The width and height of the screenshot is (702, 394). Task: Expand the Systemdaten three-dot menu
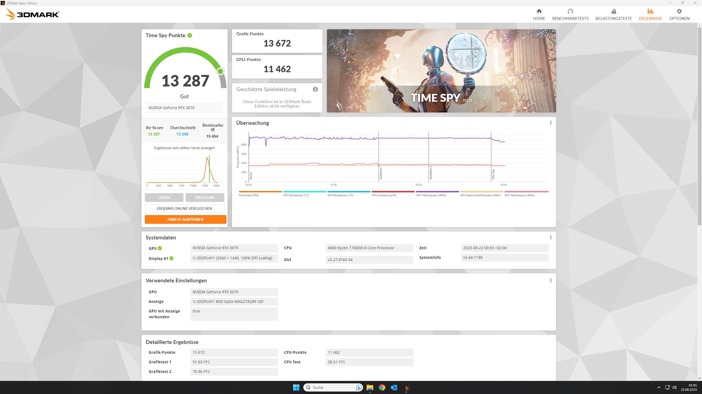click(x=551, y=237)
